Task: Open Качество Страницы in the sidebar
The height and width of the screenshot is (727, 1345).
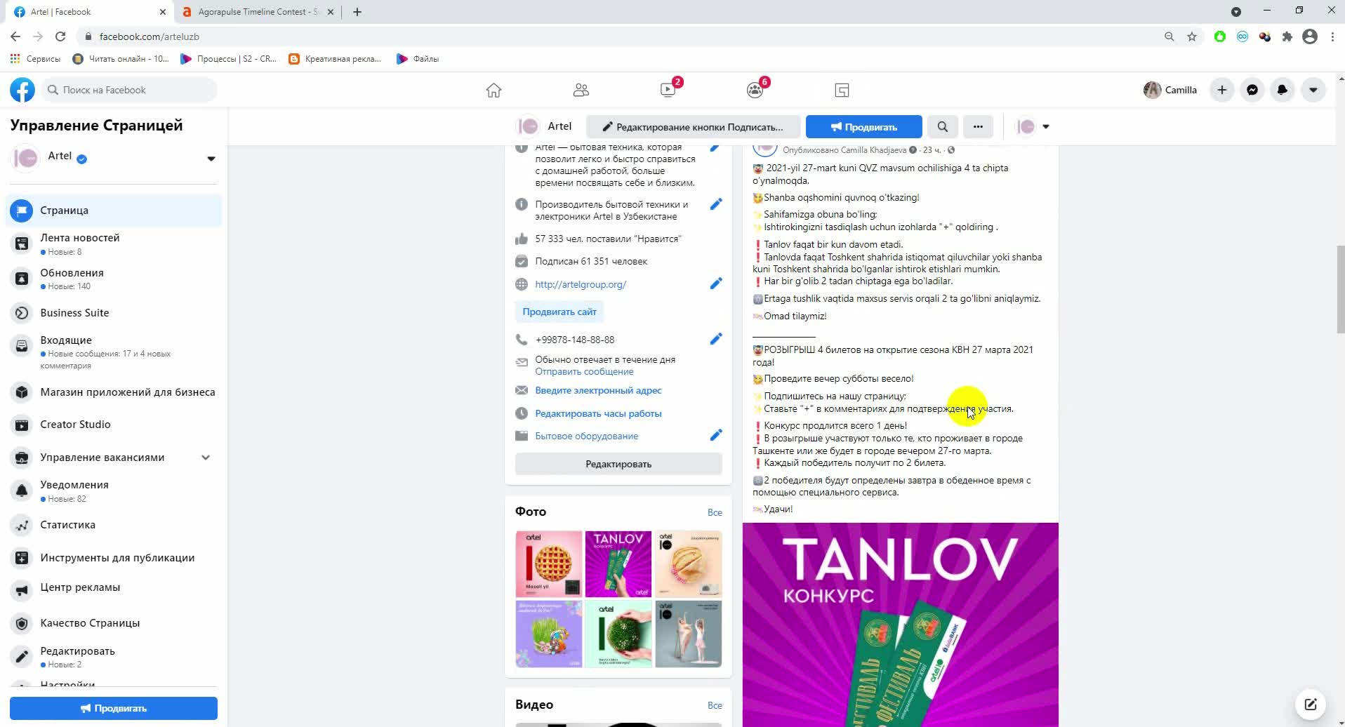Action: click(x=114, y=623)
